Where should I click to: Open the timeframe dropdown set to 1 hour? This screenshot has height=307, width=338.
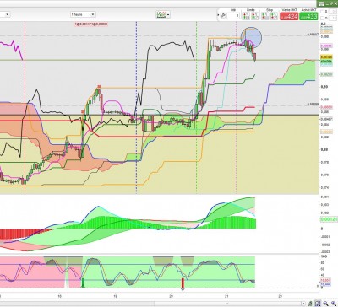coord(83,14)
